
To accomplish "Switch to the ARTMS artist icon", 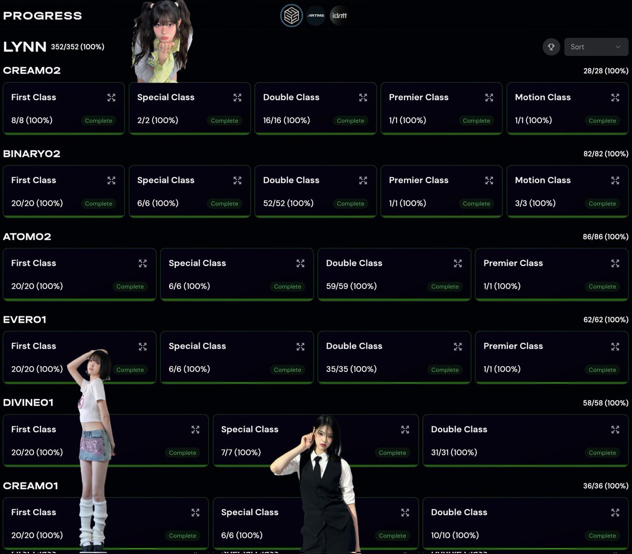I will (x=316, y=16).
